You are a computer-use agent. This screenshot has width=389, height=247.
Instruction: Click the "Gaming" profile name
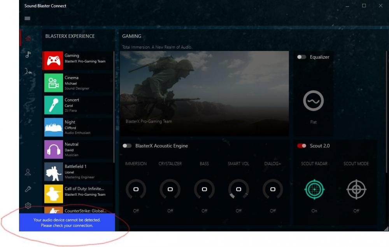(x=72, y=56)
